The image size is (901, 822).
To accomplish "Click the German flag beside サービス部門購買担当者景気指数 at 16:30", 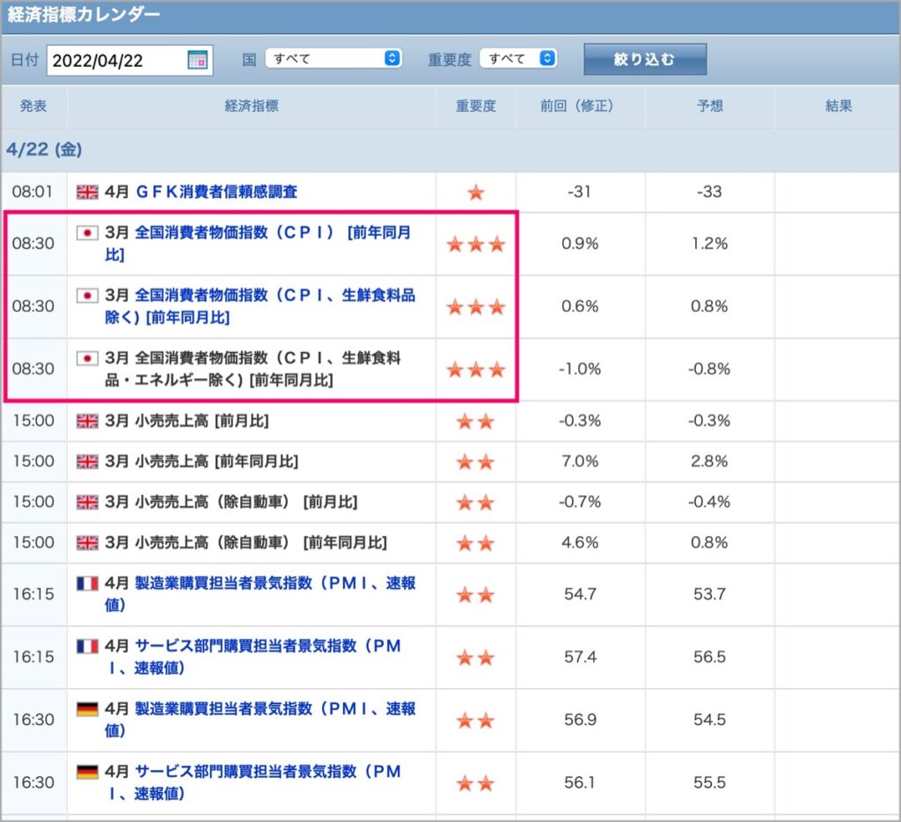I will pyautogui.click(x=87, y=772).
